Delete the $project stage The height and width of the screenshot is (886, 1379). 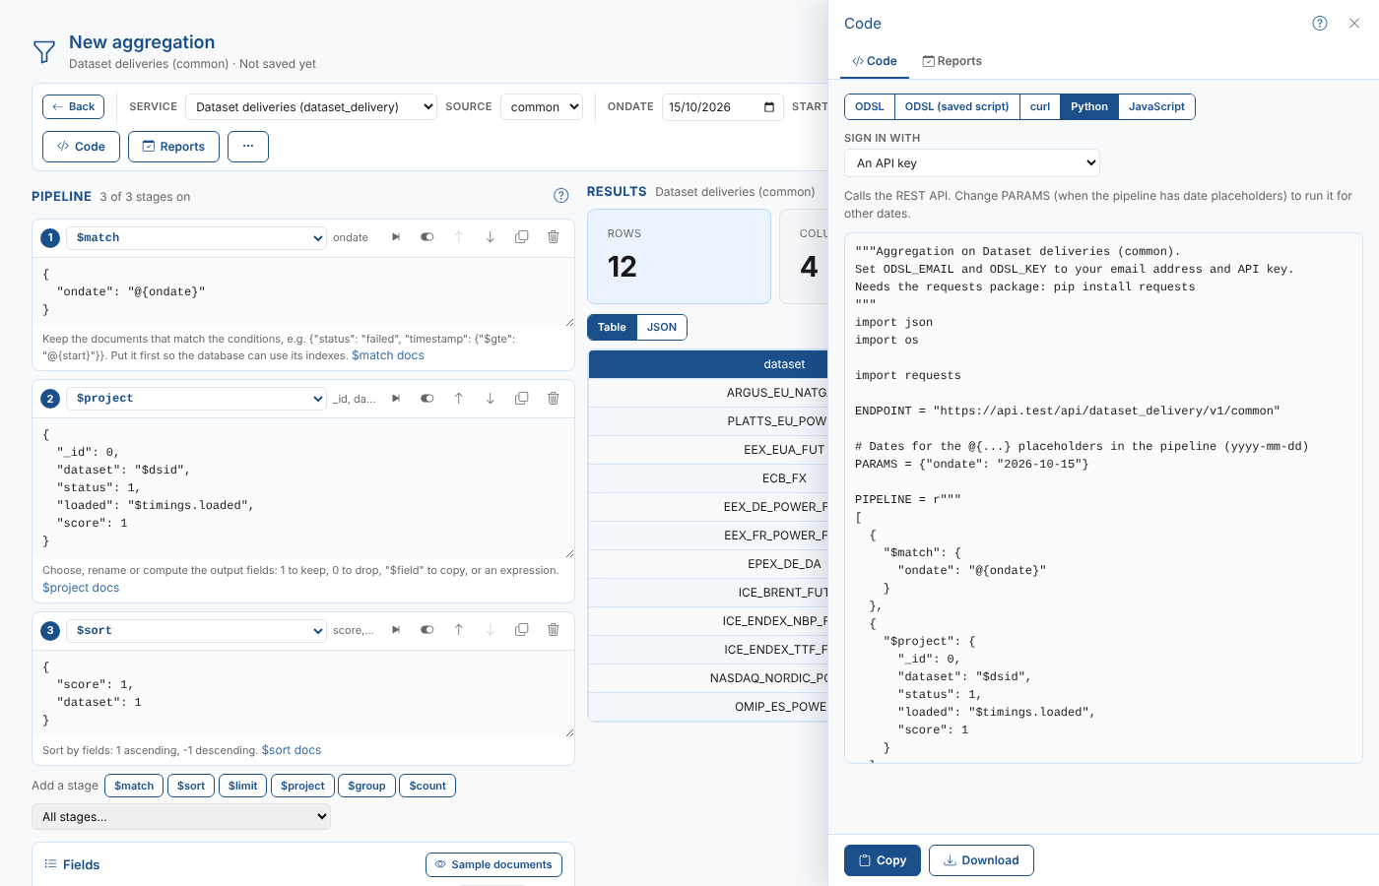click(x=554, y=399)
